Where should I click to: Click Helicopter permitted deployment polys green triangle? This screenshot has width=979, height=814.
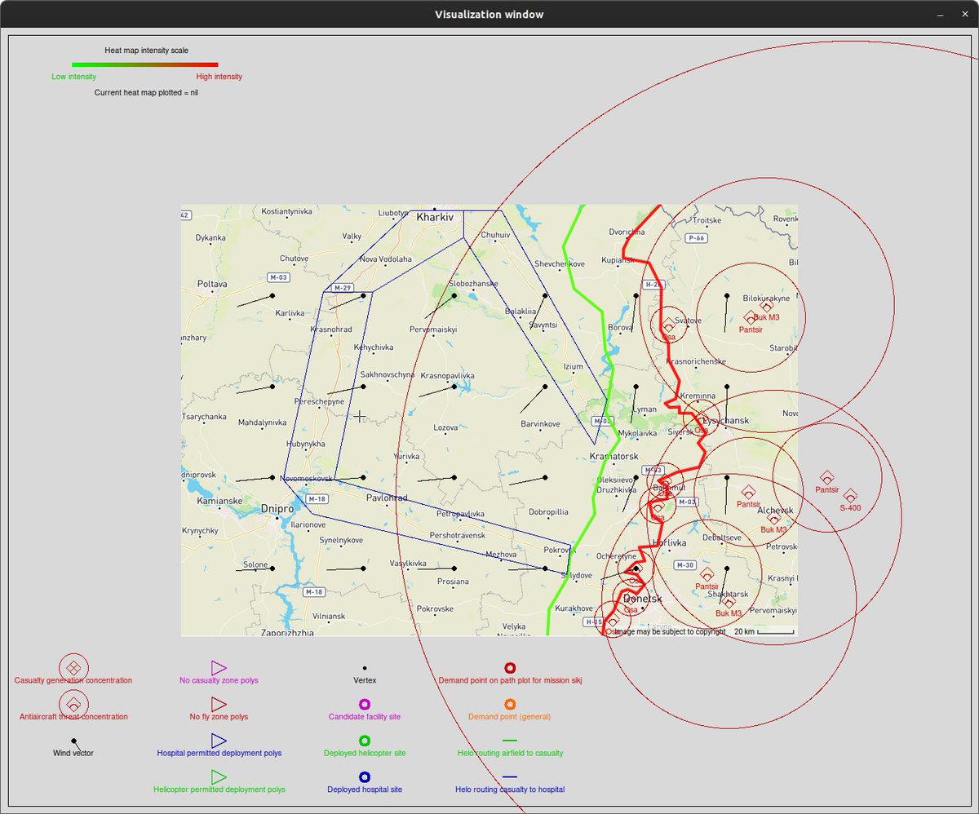tap(219, 776)
